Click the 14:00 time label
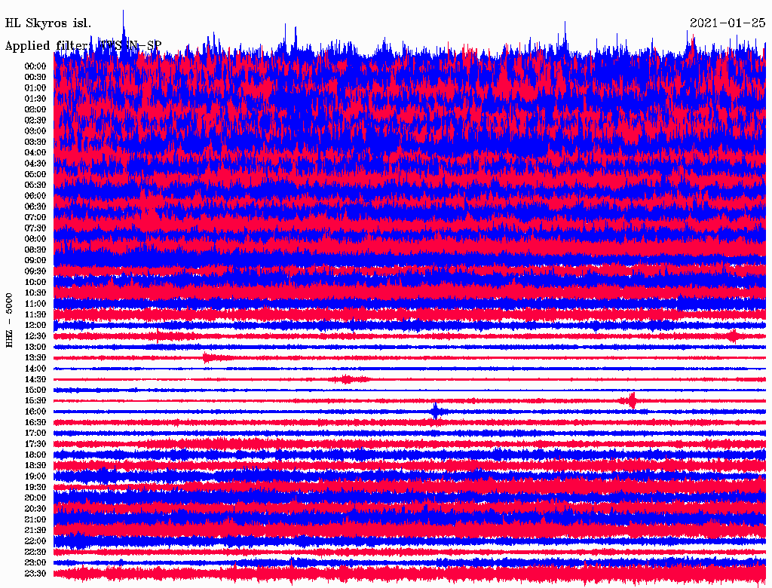 pos(35,369)
